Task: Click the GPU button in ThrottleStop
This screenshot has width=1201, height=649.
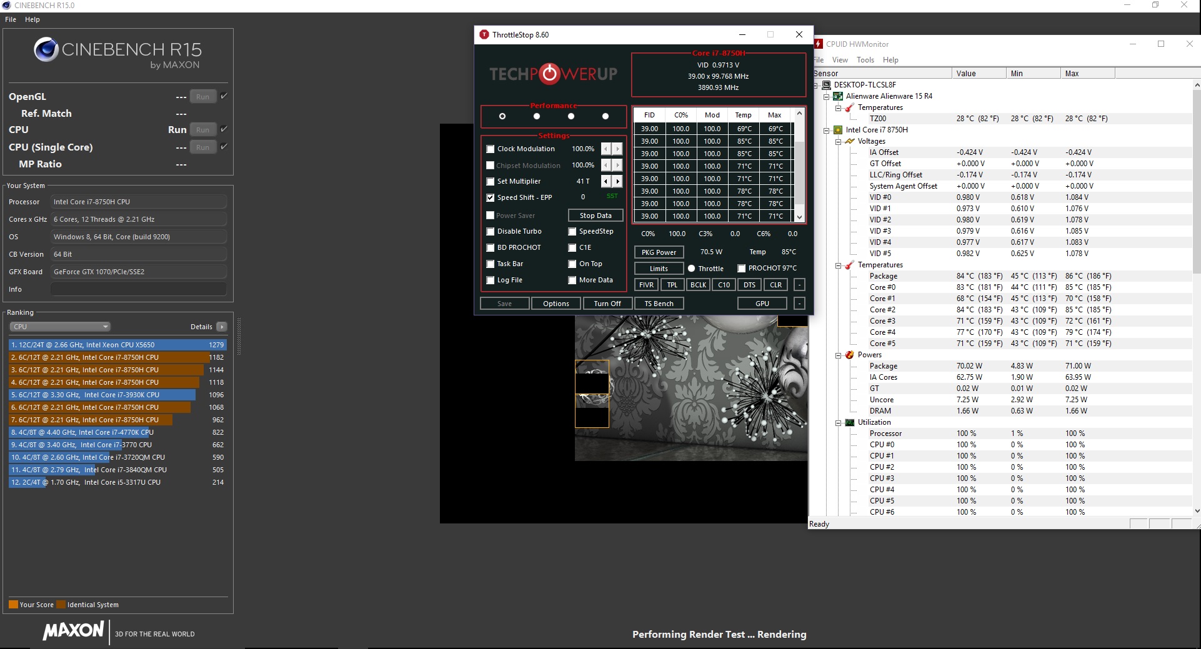Action: pyautogui.click(x=762, y=304)
